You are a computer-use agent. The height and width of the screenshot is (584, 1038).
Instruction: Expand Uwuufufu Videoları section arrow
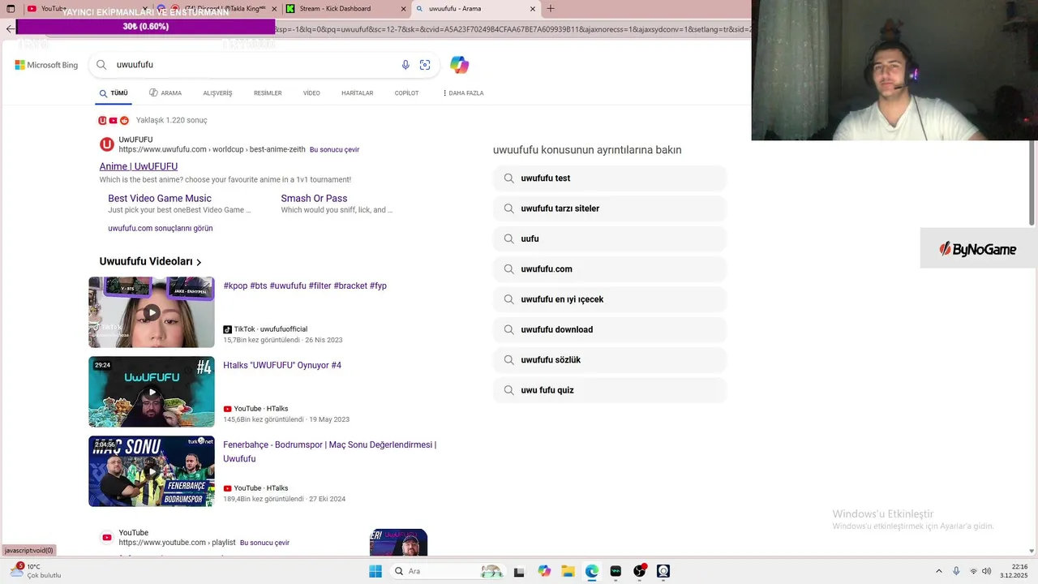coord(199,262)
